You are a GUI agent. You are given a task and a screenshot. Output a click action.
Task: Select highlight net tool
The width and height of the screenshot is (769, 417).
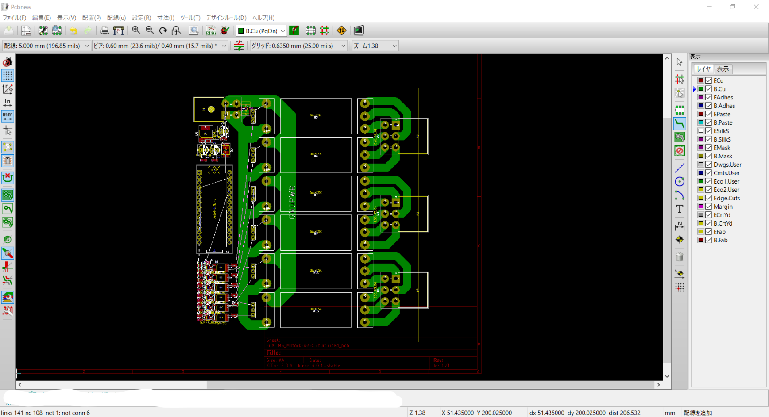(x=680, y=79)
